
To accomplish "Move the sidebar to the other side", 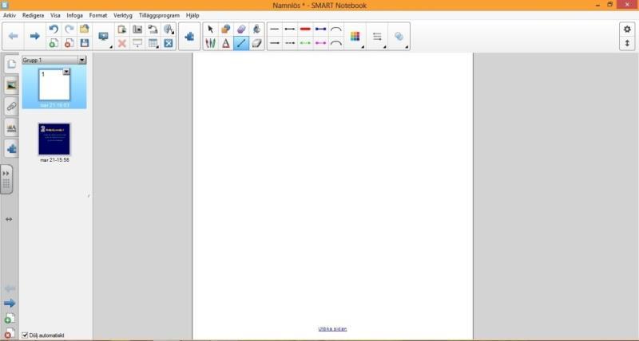I will point(9,219).
